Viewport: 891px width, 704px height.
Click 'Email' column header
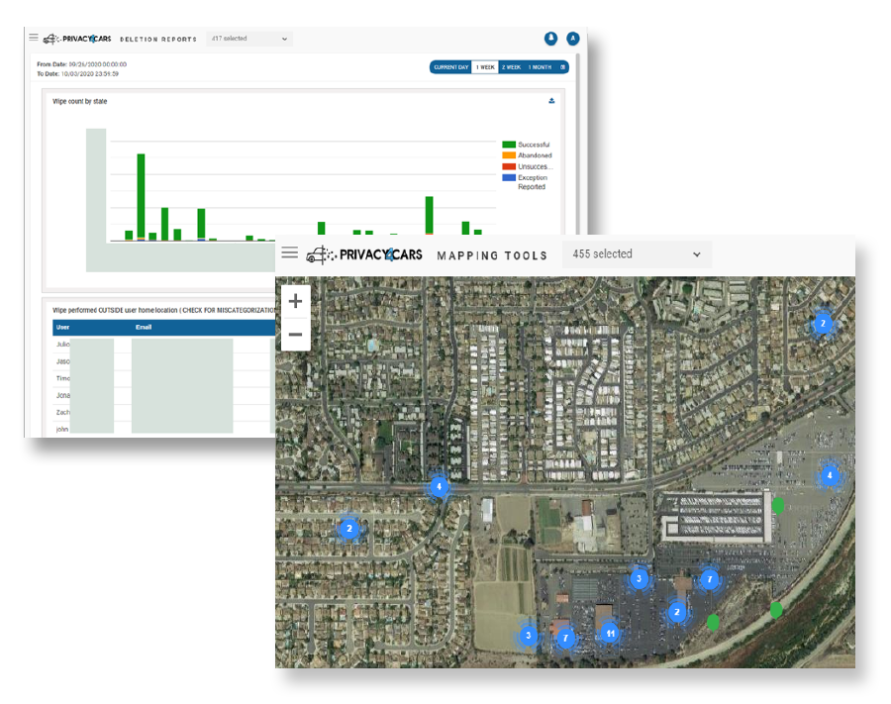tap(144, 328)
